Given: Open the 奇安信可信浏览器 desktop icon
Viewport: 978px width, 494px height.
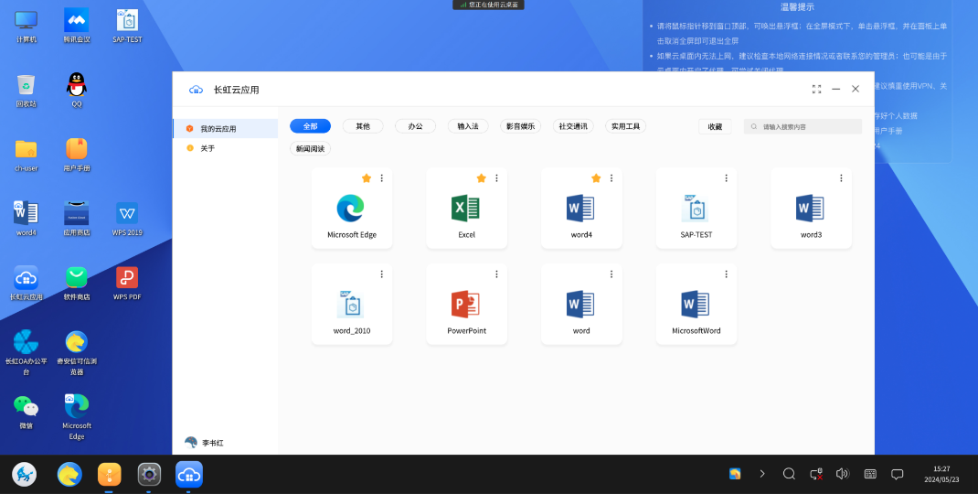Looking at the screenshot, I should (77, 353).
